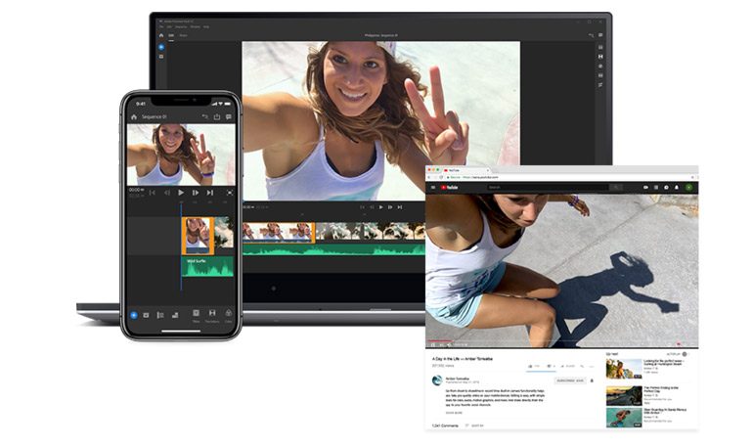Click the YouTube search field
This screenshot has height=446, width=753.
[x=548, y=187]
